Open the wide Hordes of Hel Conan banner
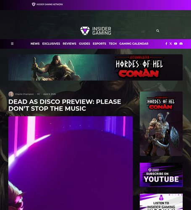This screenshot has height=210, width=191. coord(95,67)
